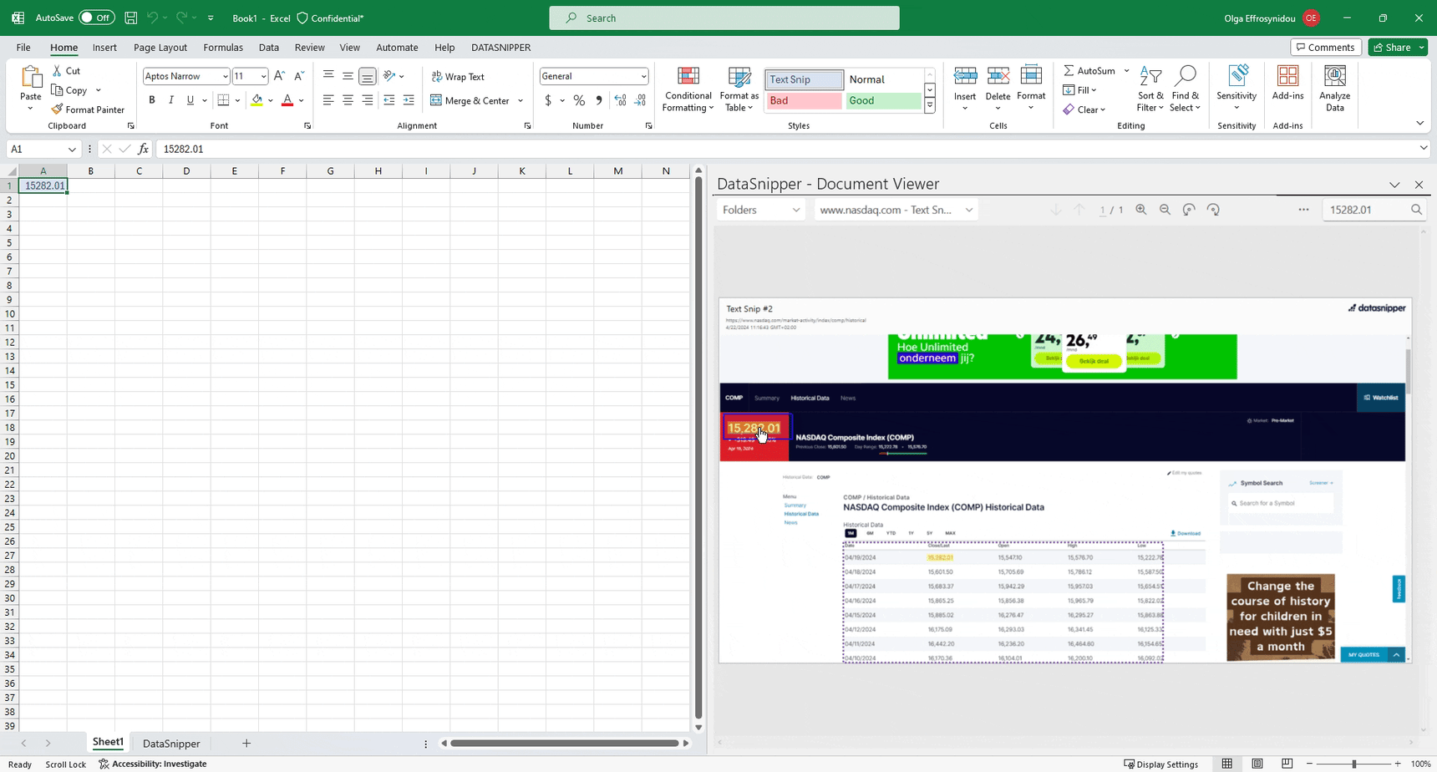Click the Save icon in the title bar

click(130, 18)
